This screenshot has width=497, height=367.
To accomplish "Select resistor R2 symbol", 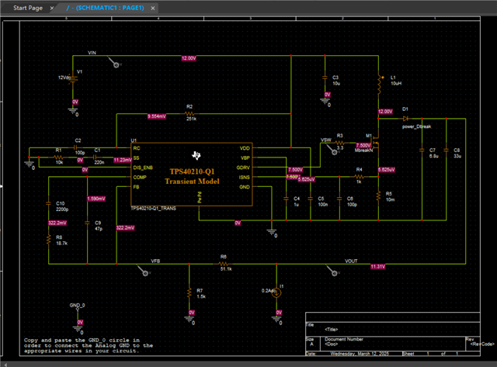I will [189, 114].
